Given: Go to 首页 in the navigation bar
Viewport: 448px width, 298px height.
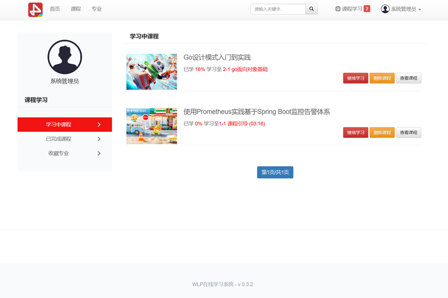Looking at the screenshot, I should pyautogui.click(x=55, y=9).
